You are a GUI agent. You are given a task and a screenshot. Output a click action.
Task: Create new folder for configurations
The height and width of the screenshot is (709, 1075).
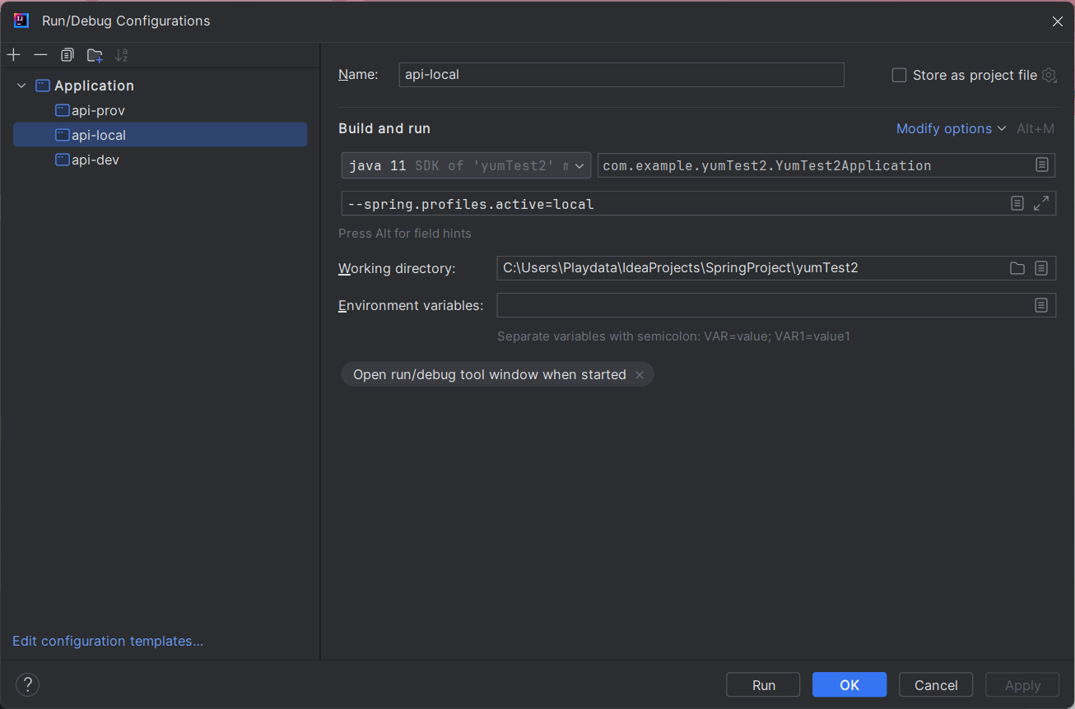point(95,55)
